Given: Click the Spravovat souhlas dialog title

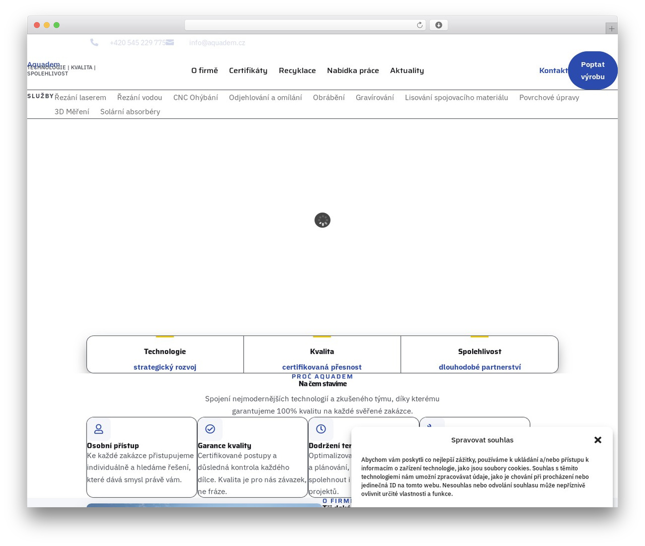Looking at the screenshot, I should pos(482,440).
